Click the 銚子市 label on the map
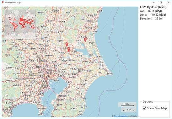This screenshot has width=172, height=119. point(110,74)
